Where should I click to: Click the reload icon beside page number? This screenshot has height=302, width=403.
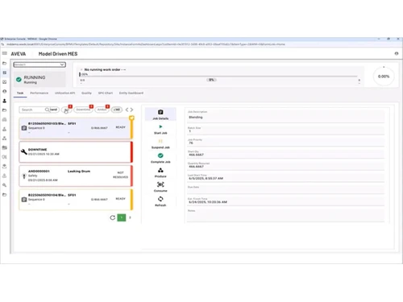tap(113, 217)
